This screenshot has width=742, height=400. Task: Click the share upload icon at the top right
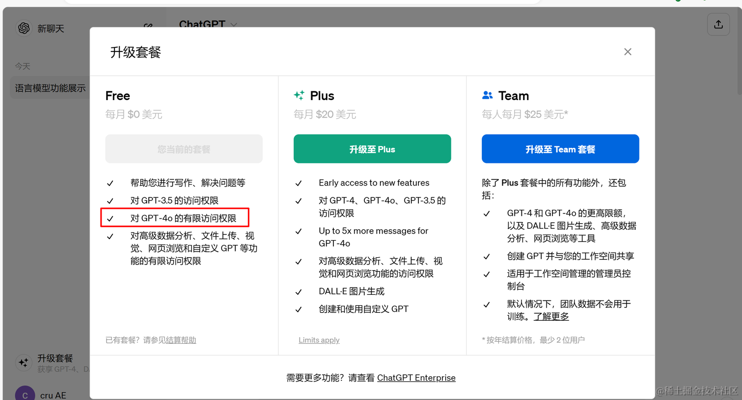pos(718,24)
